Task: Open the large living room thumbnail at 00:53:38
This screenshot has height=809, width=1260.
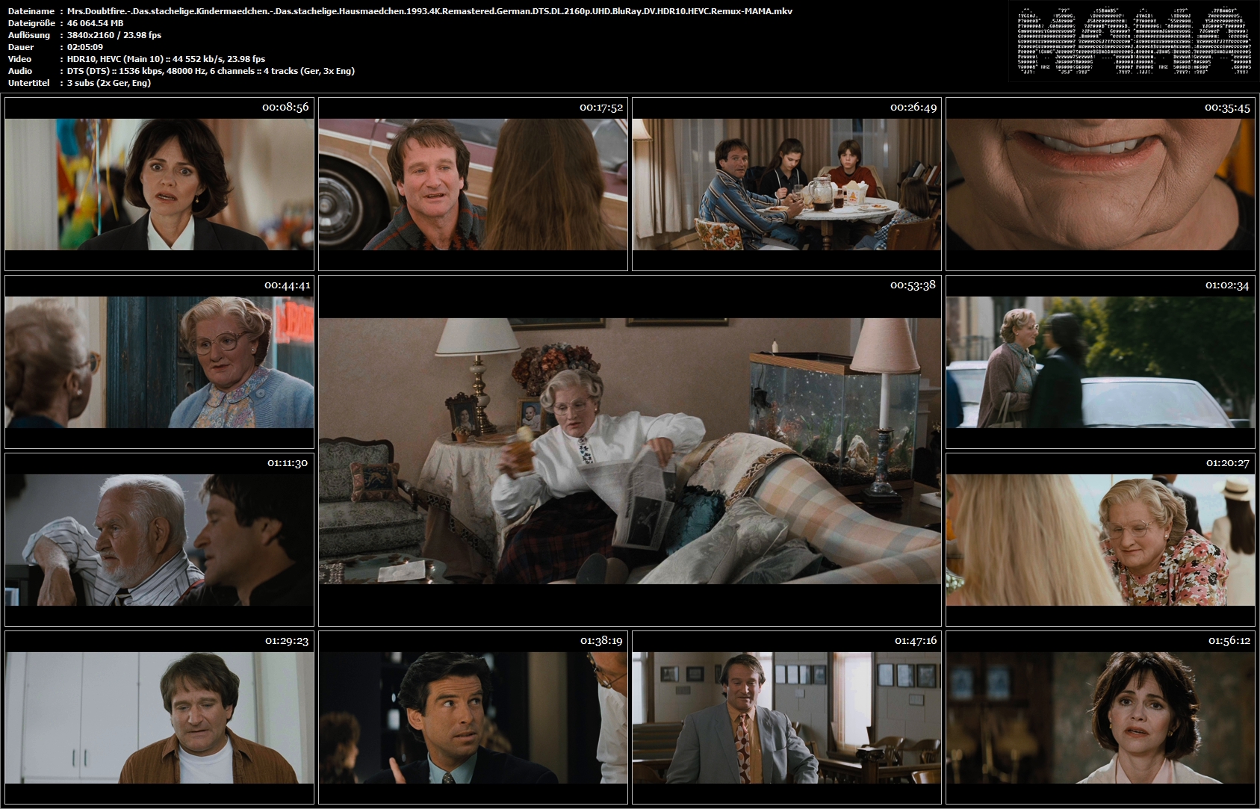Action: point(630,450)
